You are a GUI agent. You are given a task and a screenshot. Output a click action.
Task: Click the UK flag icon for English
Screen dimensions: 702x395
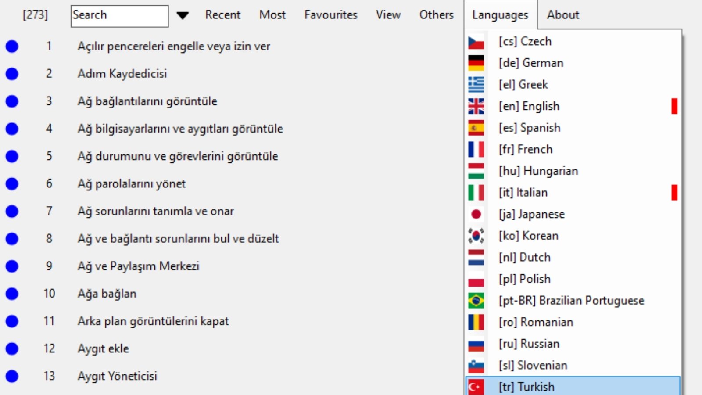click(x=476, y=106)
